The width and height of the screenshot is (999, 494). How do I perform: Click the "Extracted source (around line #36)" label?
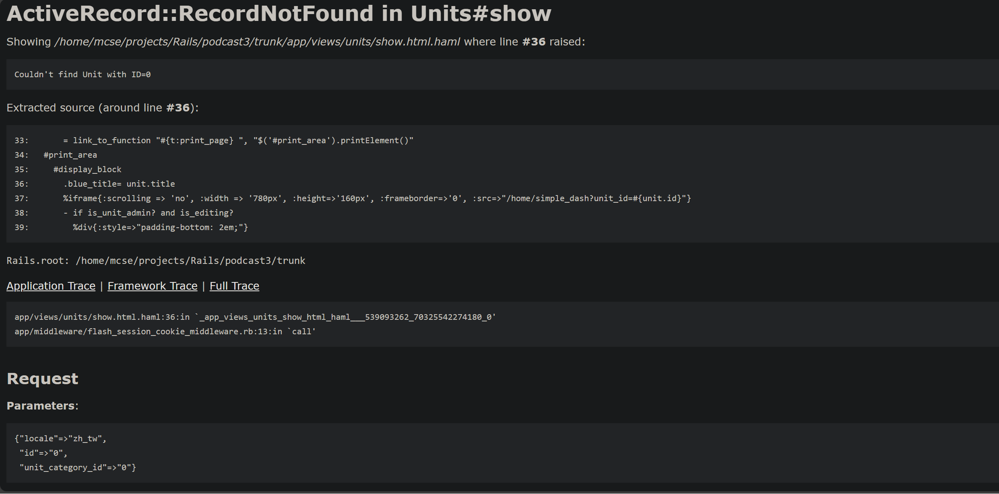click(x=103, y=108)
